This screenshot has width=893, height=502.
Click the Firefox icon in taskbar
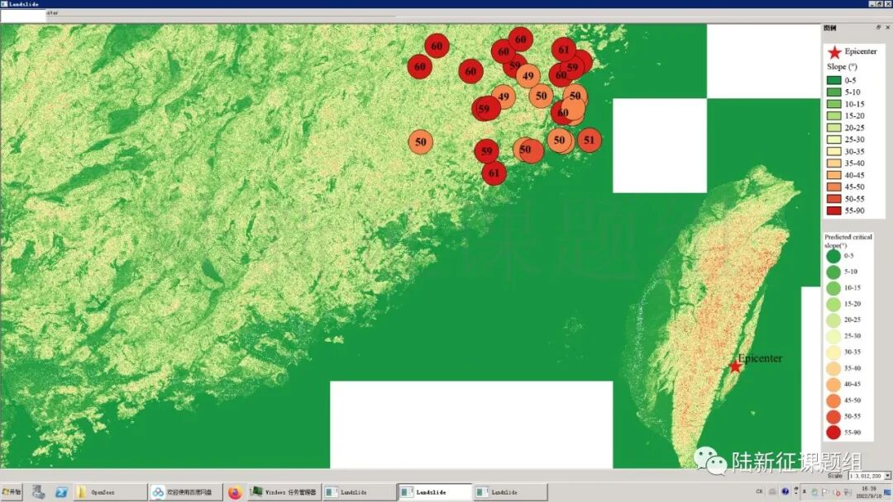click(x=235, y=492)
